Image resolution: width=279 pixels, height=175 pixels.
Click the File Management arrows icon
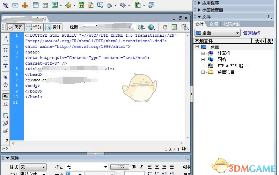coord(140,27)
